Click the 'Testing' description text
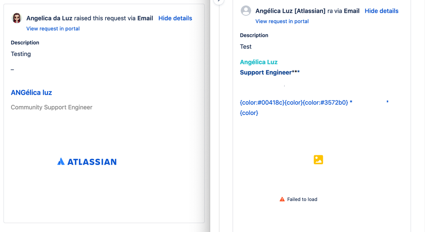The height and width of the screenshot is (232, 425). [21, 54]
